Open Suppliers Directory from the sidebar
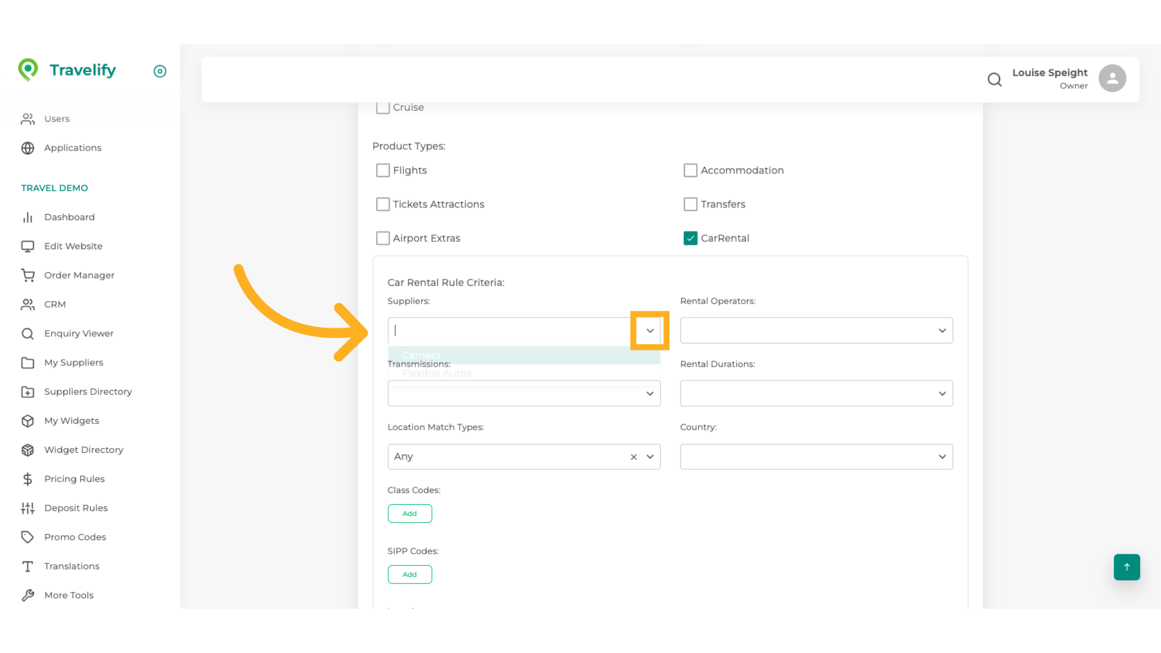Image resolution: width=1161 pixels, height=653 pixels. [x=28, y=392]
